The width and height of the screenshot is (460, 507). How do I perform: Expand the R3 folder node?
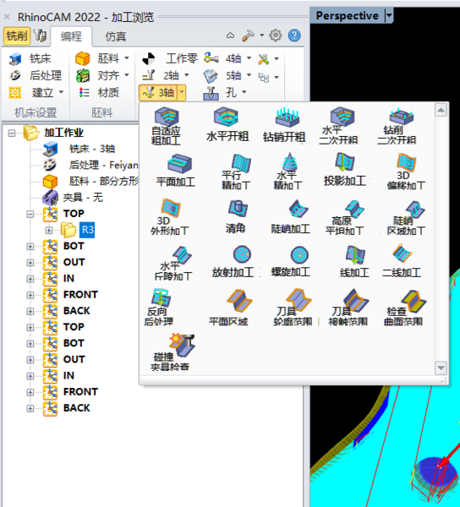coord(48,230)
